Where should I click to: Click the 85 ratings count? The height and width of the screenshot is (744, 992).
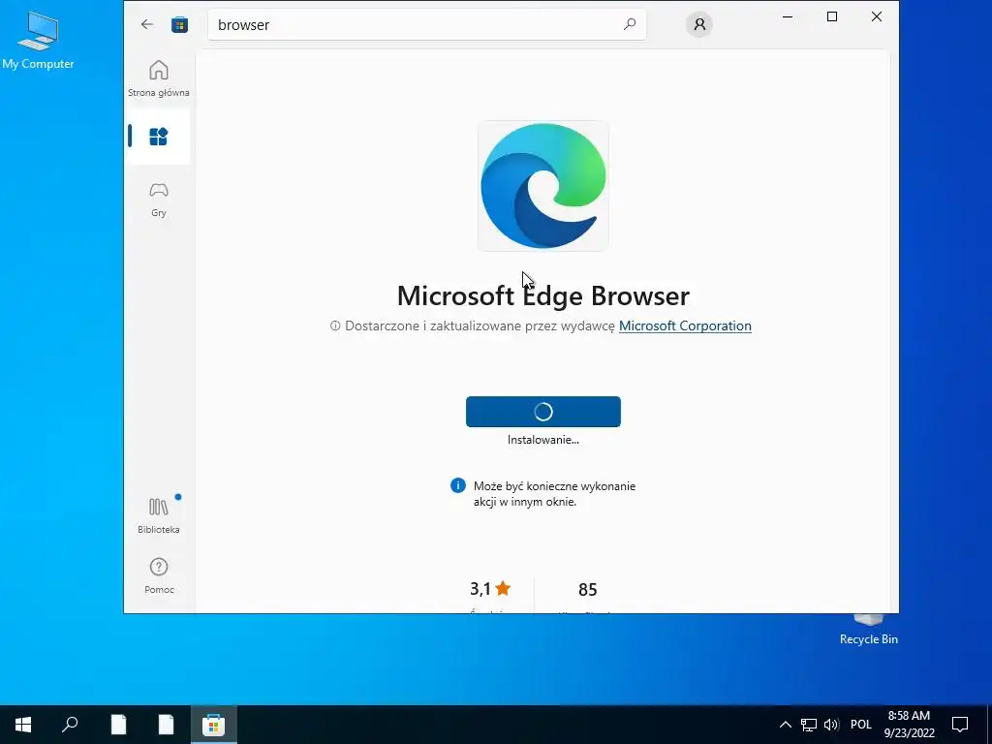tap(588, 590)
